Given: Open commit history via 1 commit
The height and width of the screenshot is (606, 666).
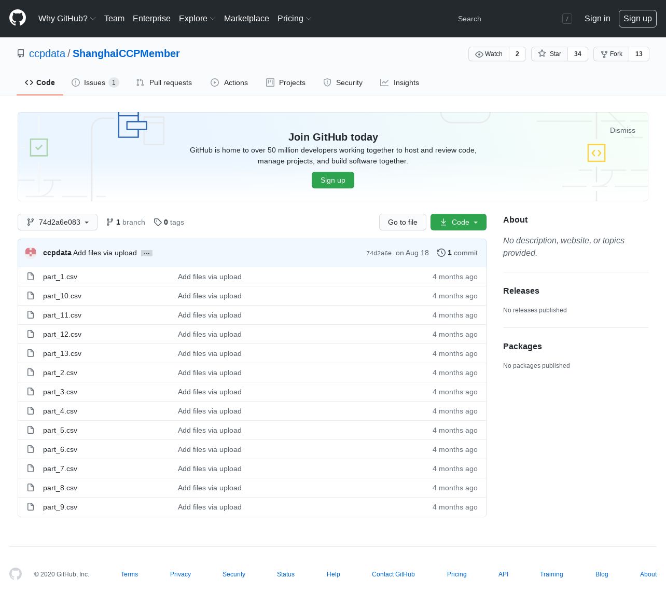Looking at the screenshot, I should pos(457,253).
